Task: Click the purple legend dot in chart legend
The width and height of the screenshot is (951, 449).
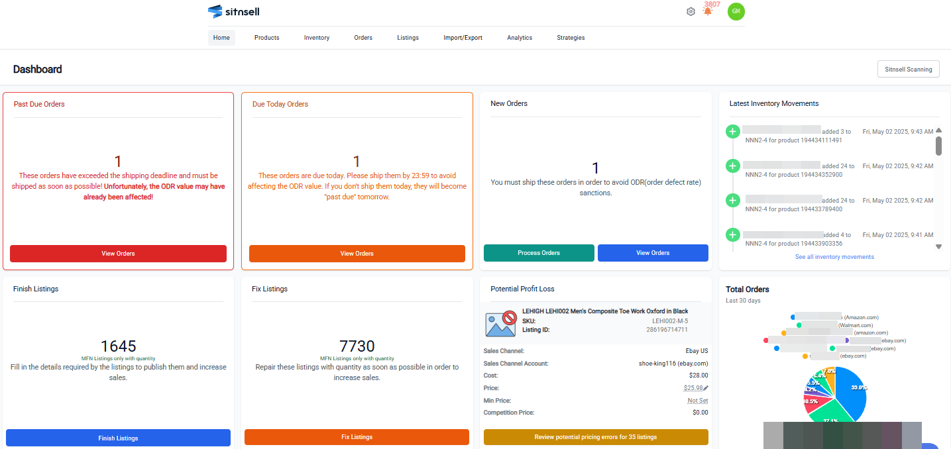Action: [846, 340]
